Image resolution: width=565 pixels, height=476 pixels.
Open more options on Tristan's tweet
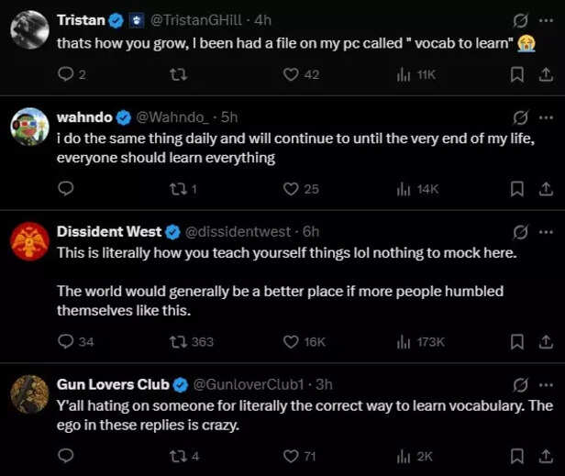coord(546,19)
